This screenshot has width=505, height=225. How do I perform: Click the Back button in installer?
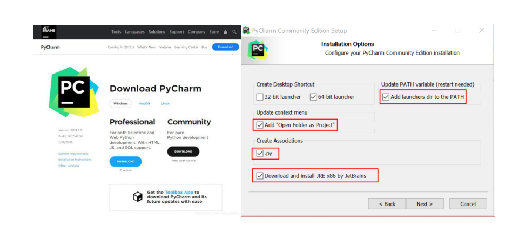pos(387,204)
